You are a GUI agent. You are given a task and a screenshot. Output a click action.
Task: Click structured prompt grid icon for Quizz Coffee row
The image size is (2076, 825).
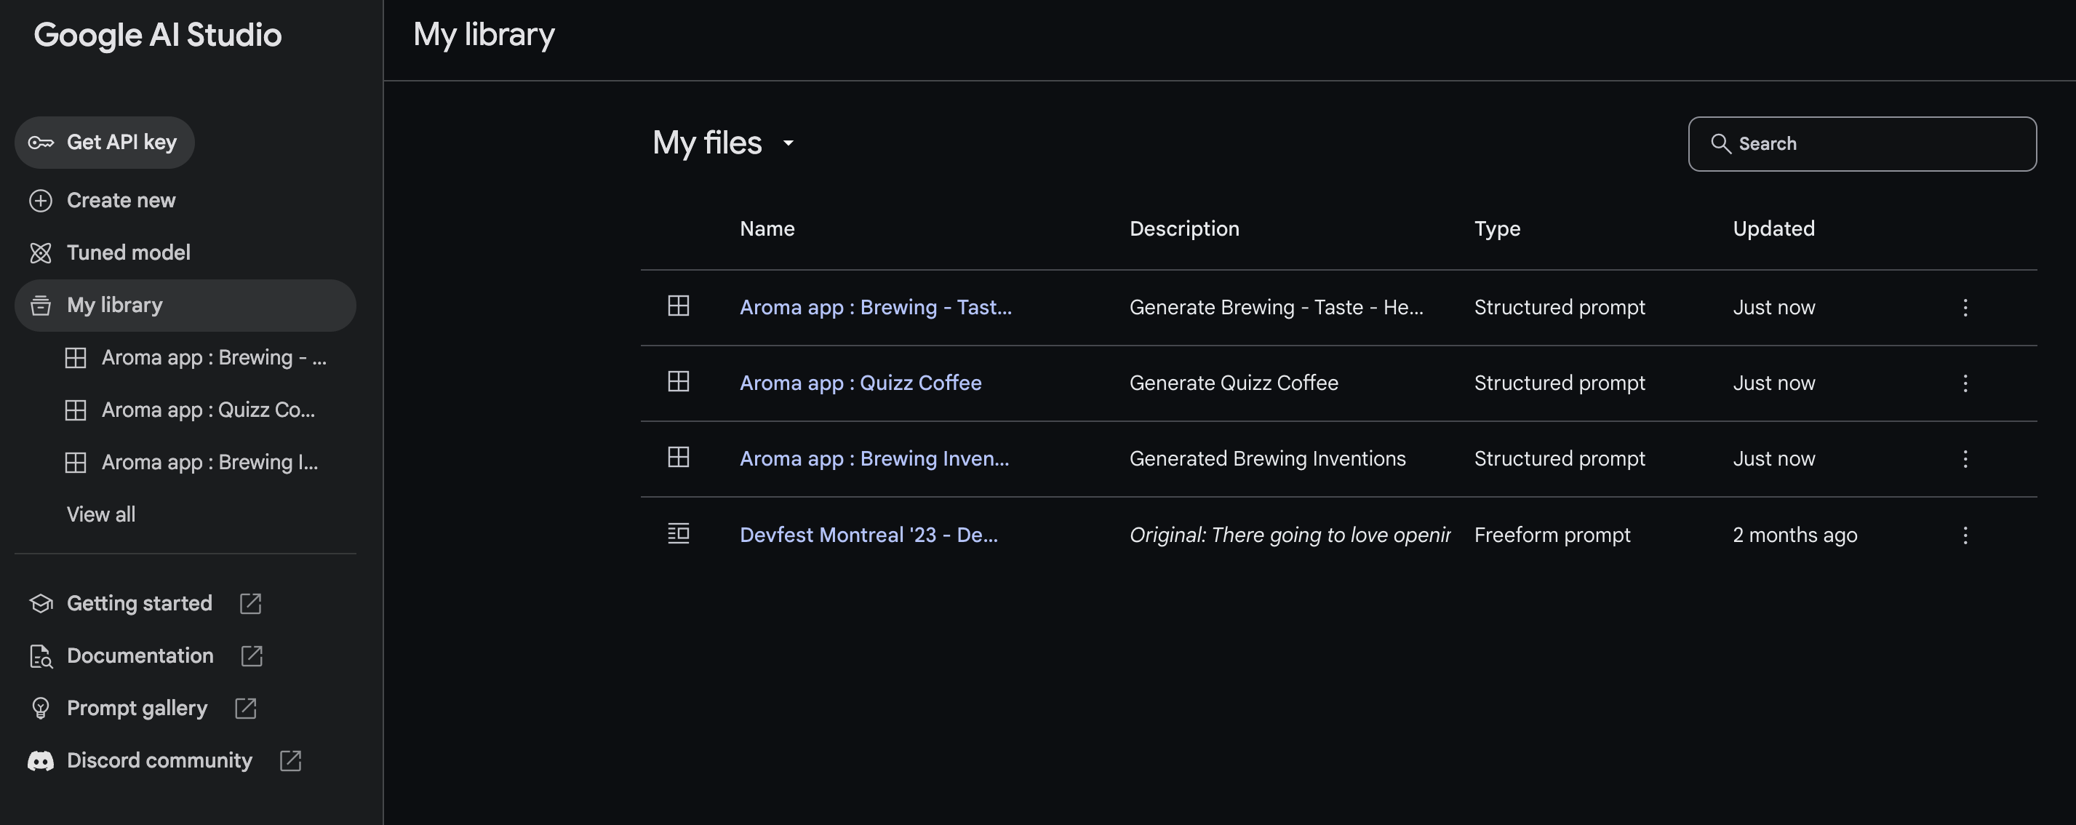point(679,382)
